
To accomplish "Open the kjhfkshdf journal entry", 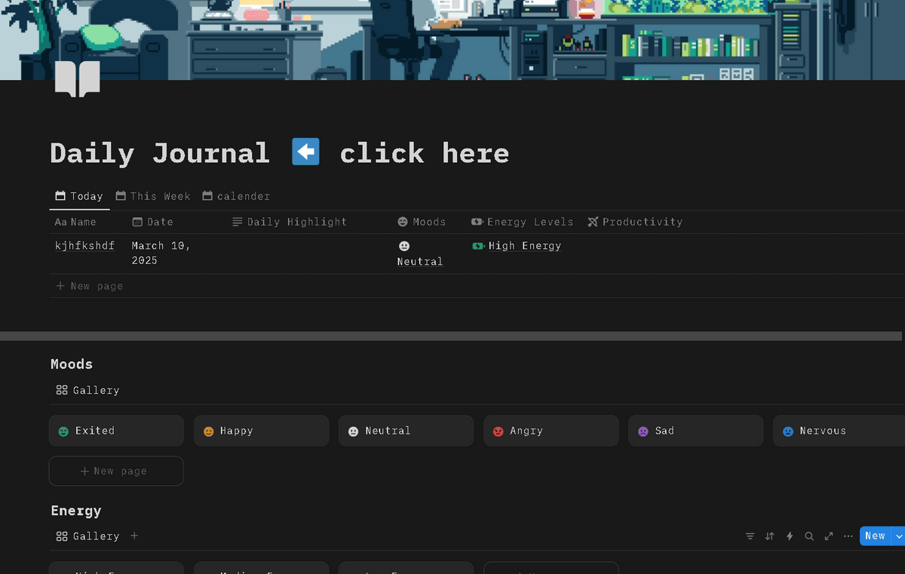I will click(x=84, y=245).
